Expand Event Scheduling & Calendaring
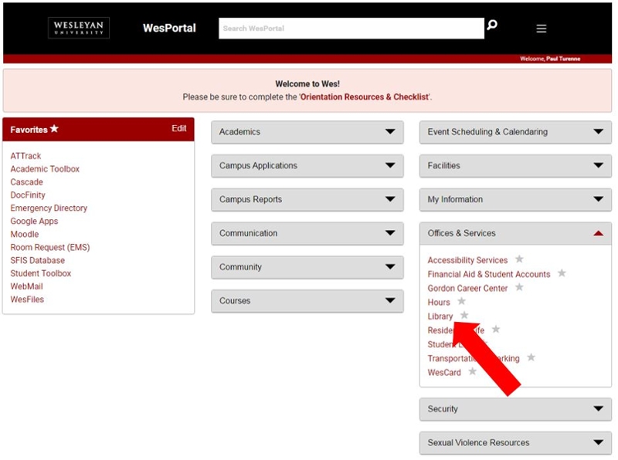The height and width of the screenshot is (460, 618). pos(515,132)
